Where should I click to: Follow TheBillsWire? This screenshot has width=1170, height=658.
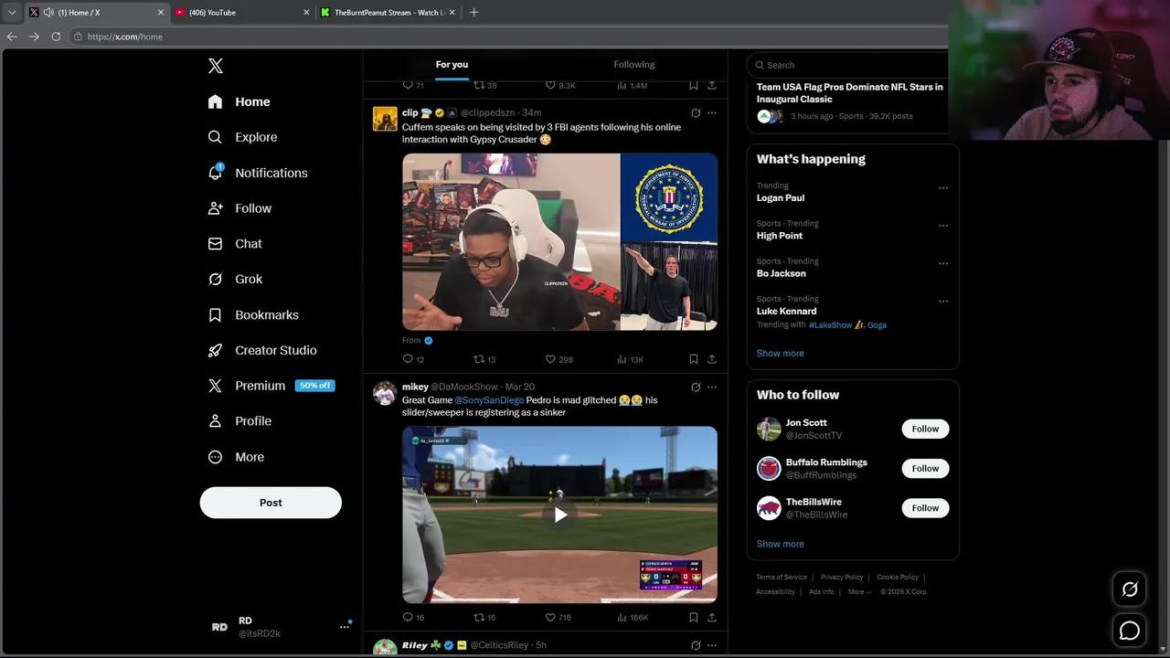[x=925, y=508]
